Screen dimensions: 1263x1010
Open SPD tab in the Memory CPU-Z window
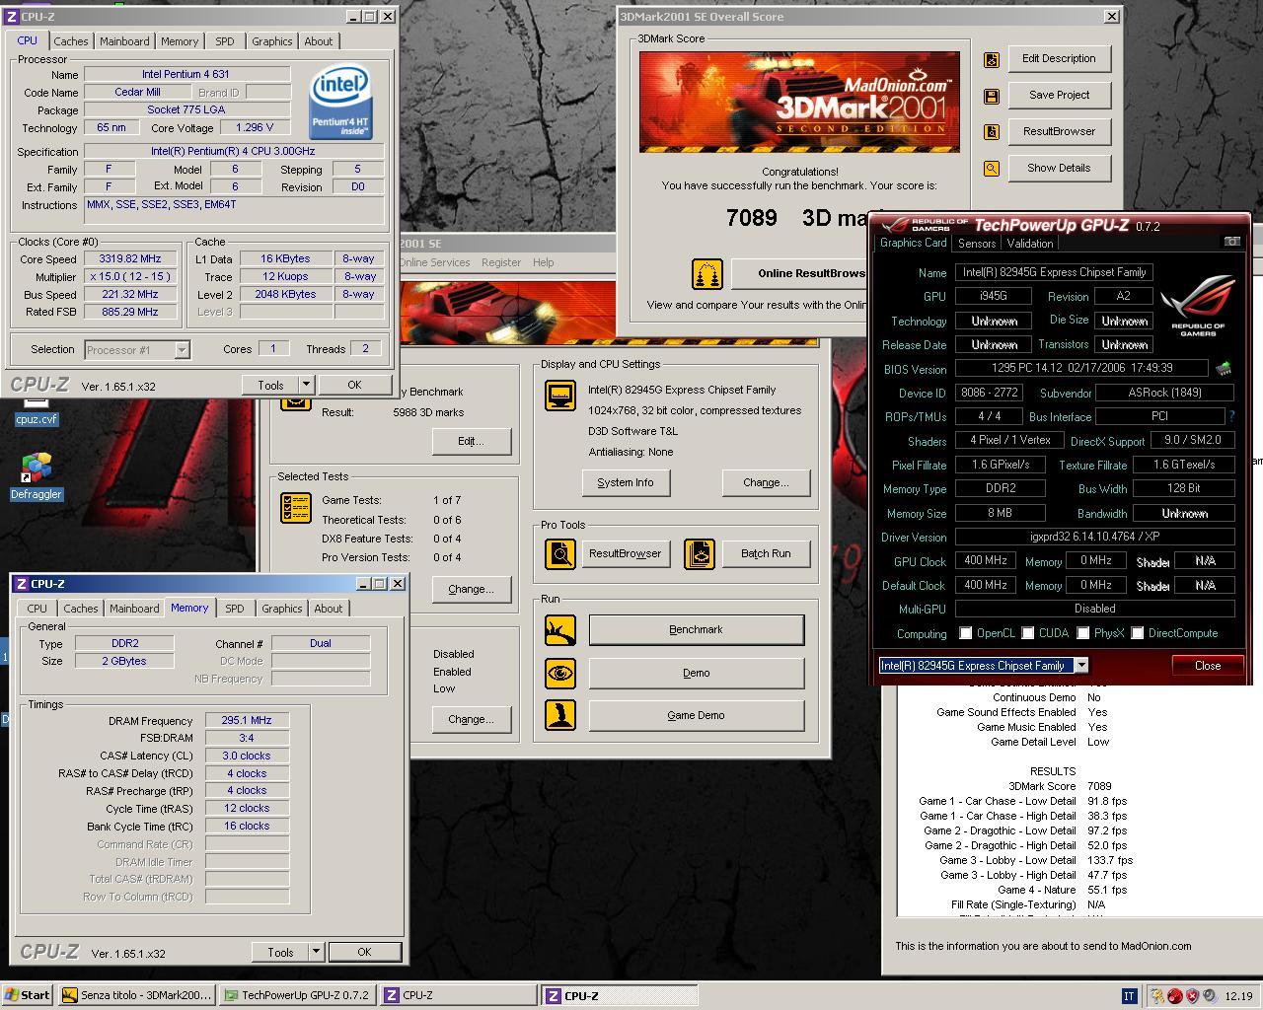pos(234,609)
